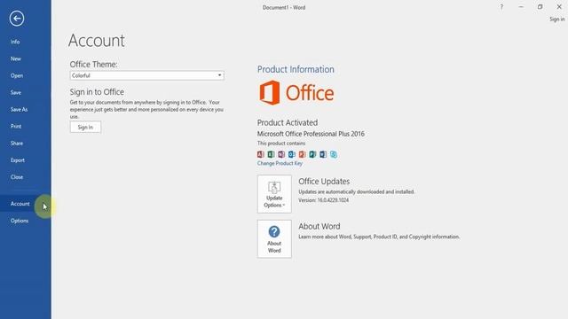Click the Publisher app icon
The width and height of the screenshot is (568, 319).
312,154
